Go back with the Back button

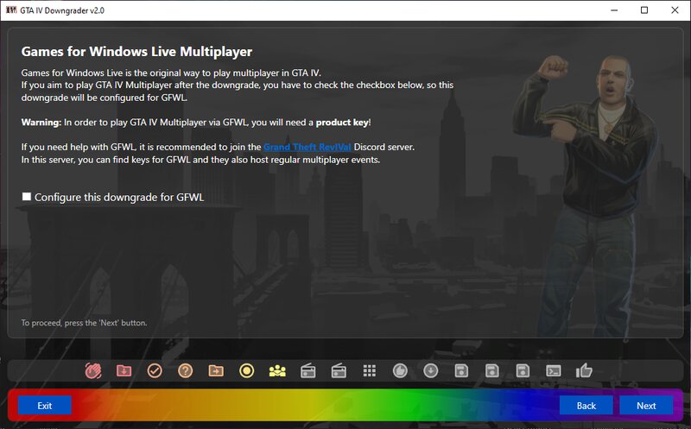pos(586,405)
